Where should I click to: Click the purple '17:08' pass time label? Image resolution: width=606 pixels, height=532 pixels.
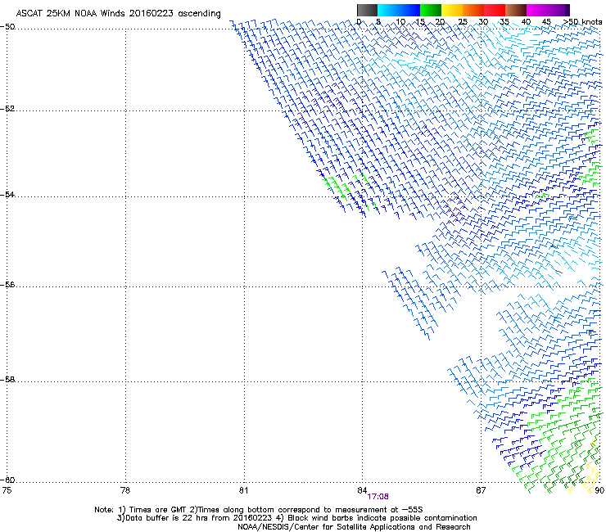tap(378, 497)
